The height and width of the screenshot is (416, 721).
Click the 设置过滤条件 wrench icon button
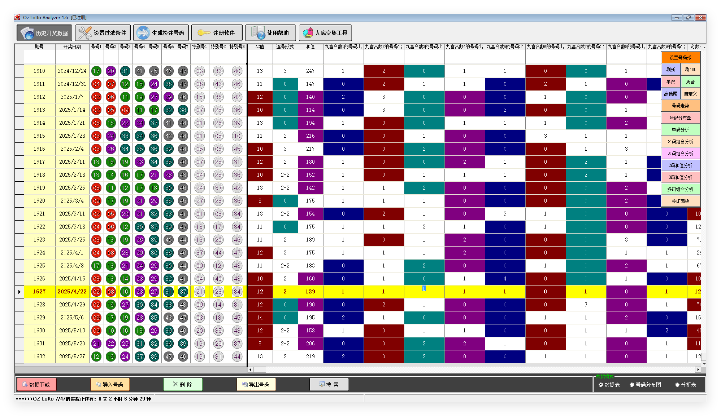(x=103, y=33)
